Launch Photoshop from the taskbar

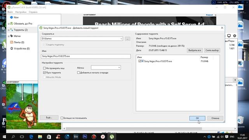click(x=85, y=136)
